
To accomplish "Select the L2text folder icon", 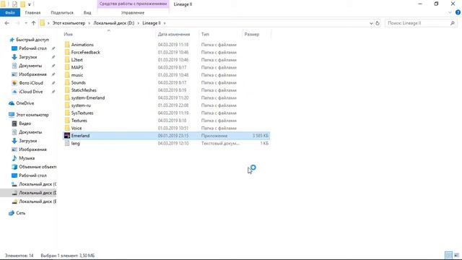I will [x=67, y=60].
